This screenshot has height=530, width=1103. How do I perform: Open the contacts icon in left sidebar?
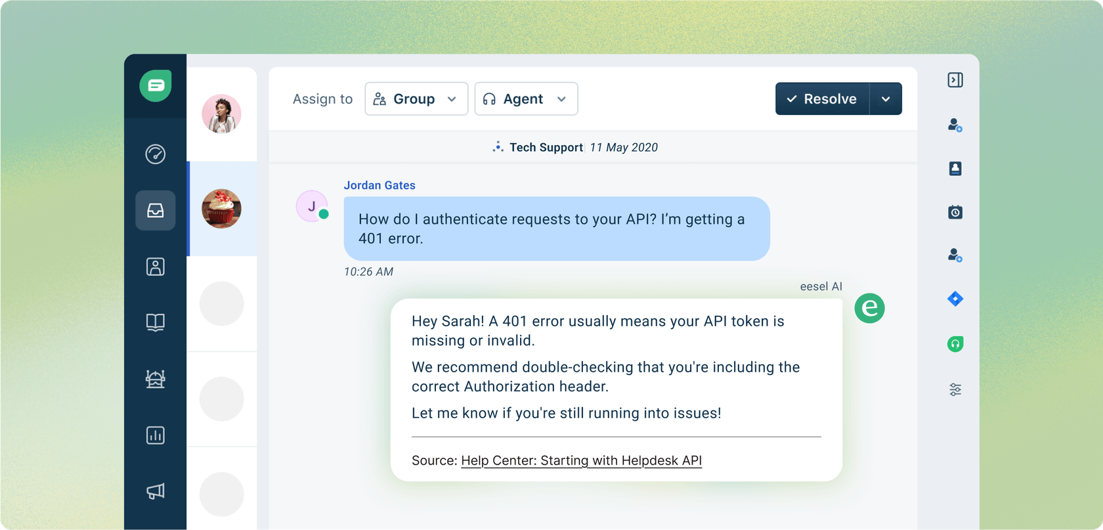(x=156, y=267)
